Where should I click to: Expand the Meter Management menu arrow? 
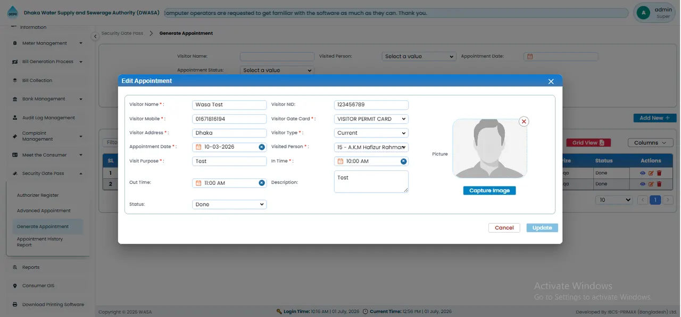[x=81, y=44]
